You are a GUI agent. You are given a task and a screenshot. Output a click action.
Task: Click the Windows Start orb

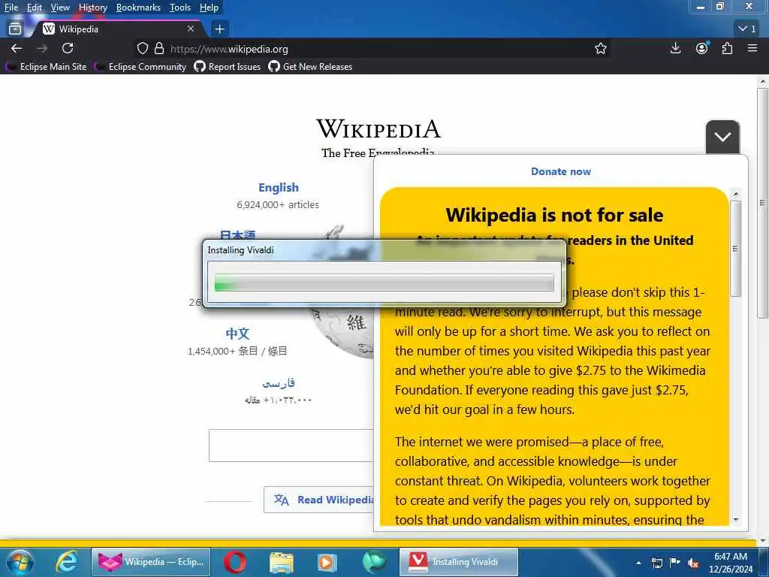click(x=20, y=562)
